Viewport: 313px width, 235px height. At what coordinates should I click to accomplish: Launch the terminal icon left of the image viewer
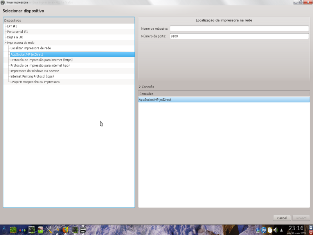coord(32,230)
